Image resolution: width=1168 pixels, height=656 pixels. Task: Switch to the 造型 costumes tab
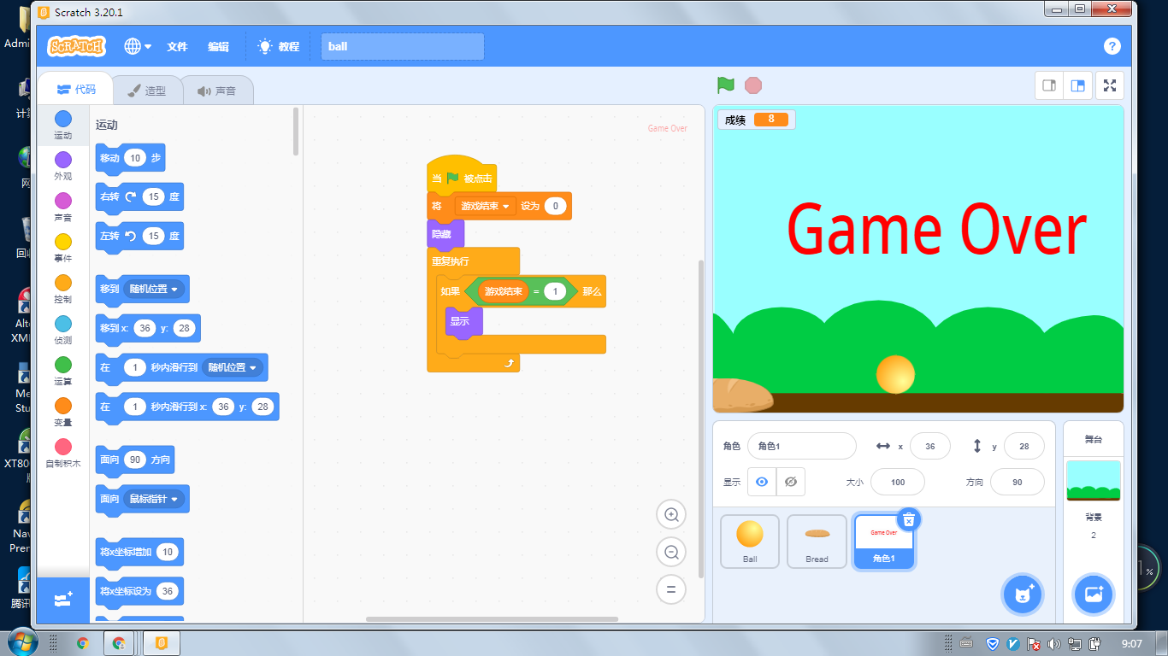[145, 91]
